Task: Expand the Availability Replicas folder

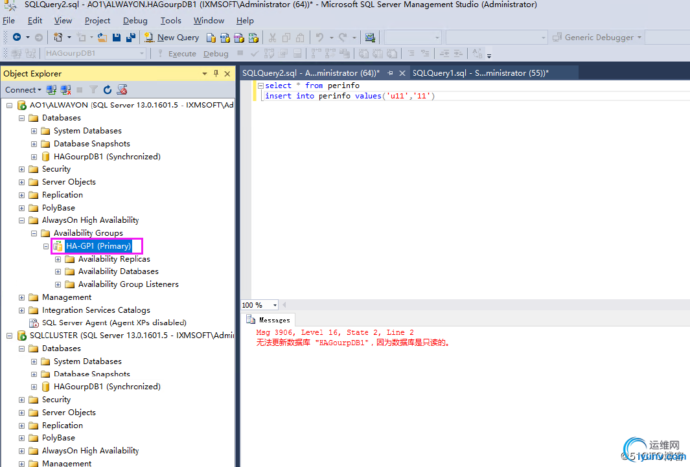Action: point(58,260)
